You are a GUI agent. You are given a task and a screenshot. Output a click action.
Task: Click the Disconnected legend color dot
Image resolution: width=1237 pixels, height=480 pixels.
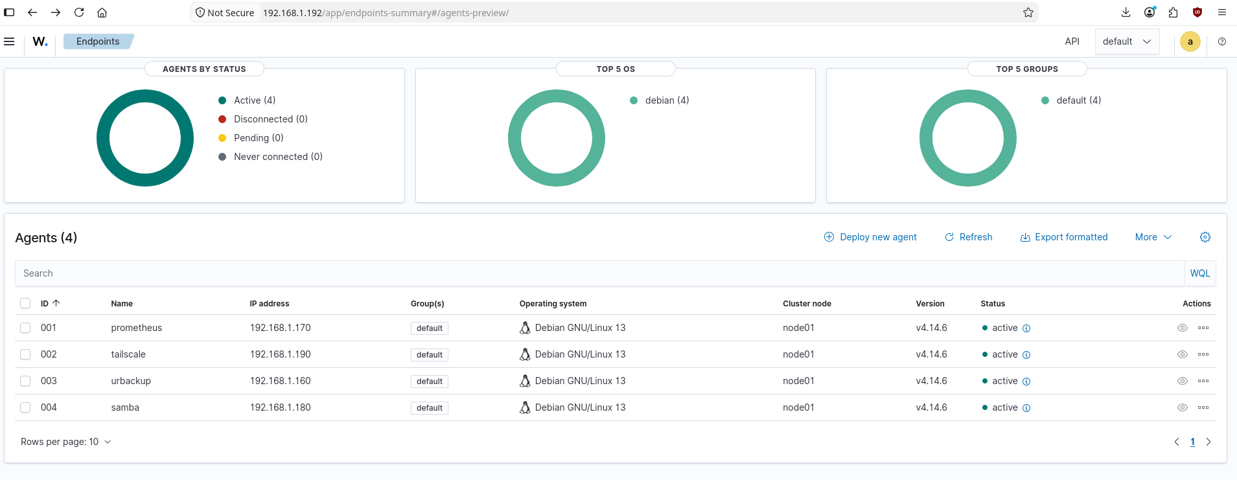222,119
